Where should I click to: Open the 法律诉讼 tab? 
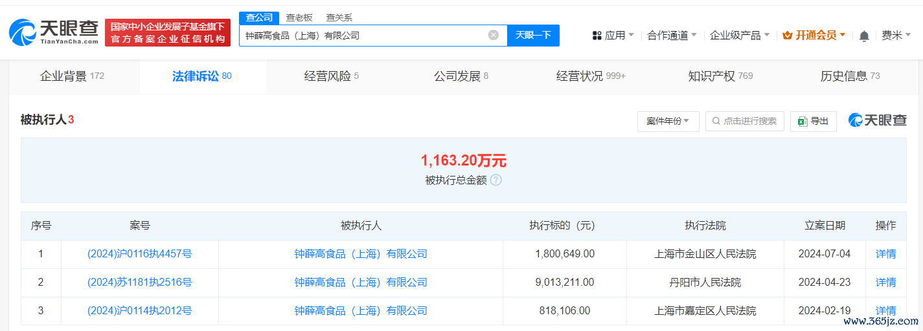point(202,76)
